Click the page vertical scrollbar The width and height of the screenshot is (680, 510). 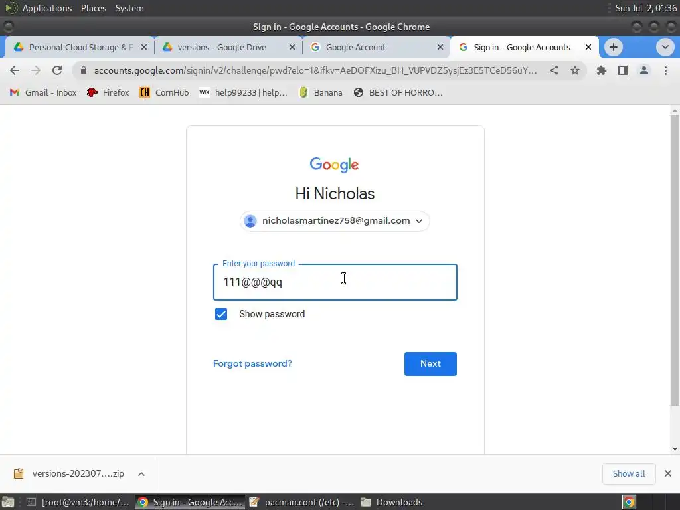click(675, 260)
